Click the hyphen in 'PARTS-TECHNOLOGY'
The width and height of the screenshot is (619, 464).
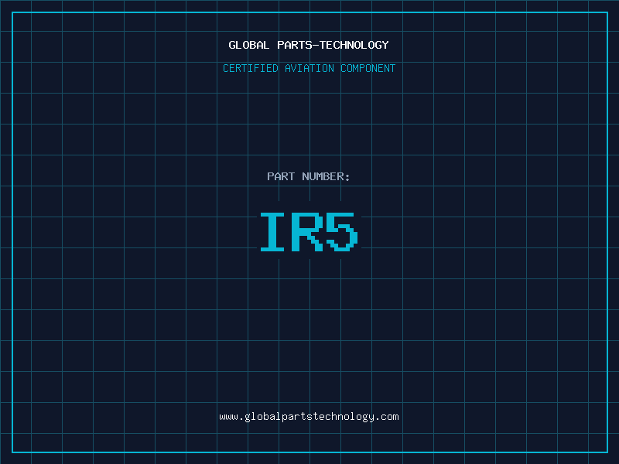click(316, 45)
